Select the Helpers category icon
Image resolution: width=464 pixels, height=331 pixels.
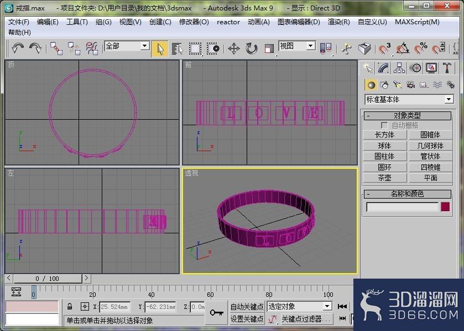pyautogui.click(x=424, y=85)
